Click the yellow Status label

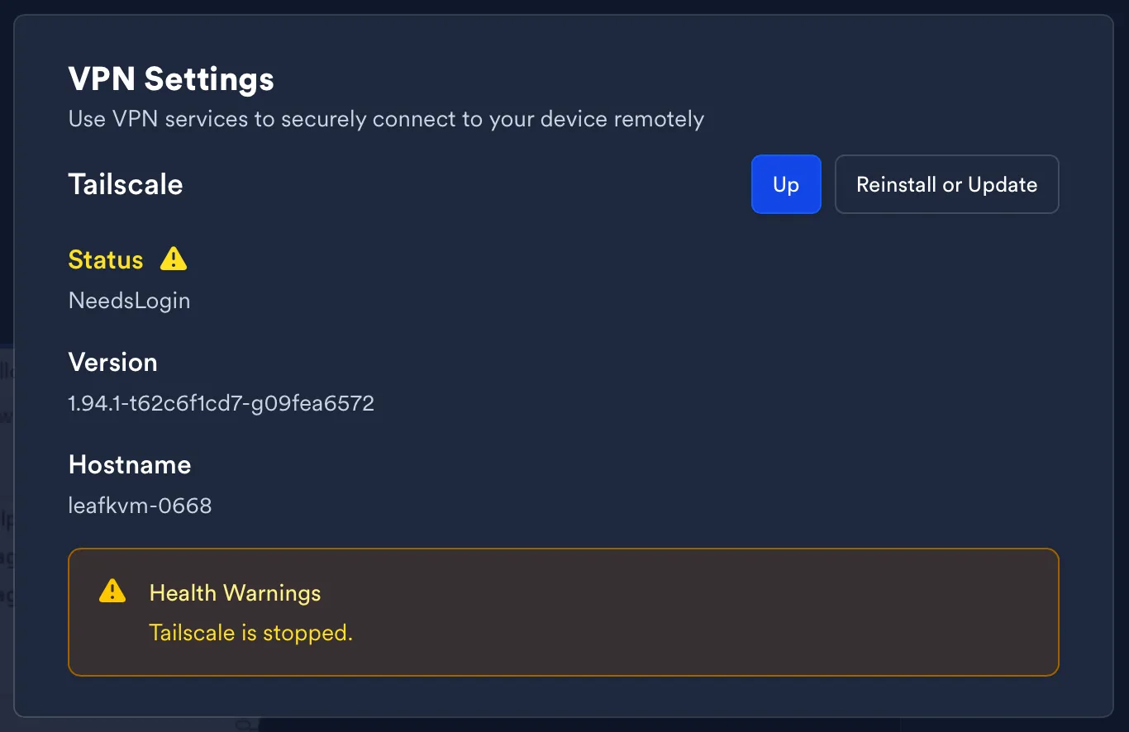coord(106,260)
